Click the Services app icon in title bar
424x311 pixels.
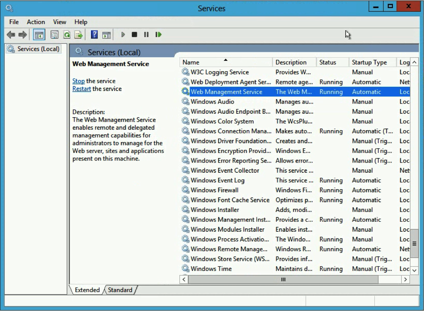coord(9,8)
